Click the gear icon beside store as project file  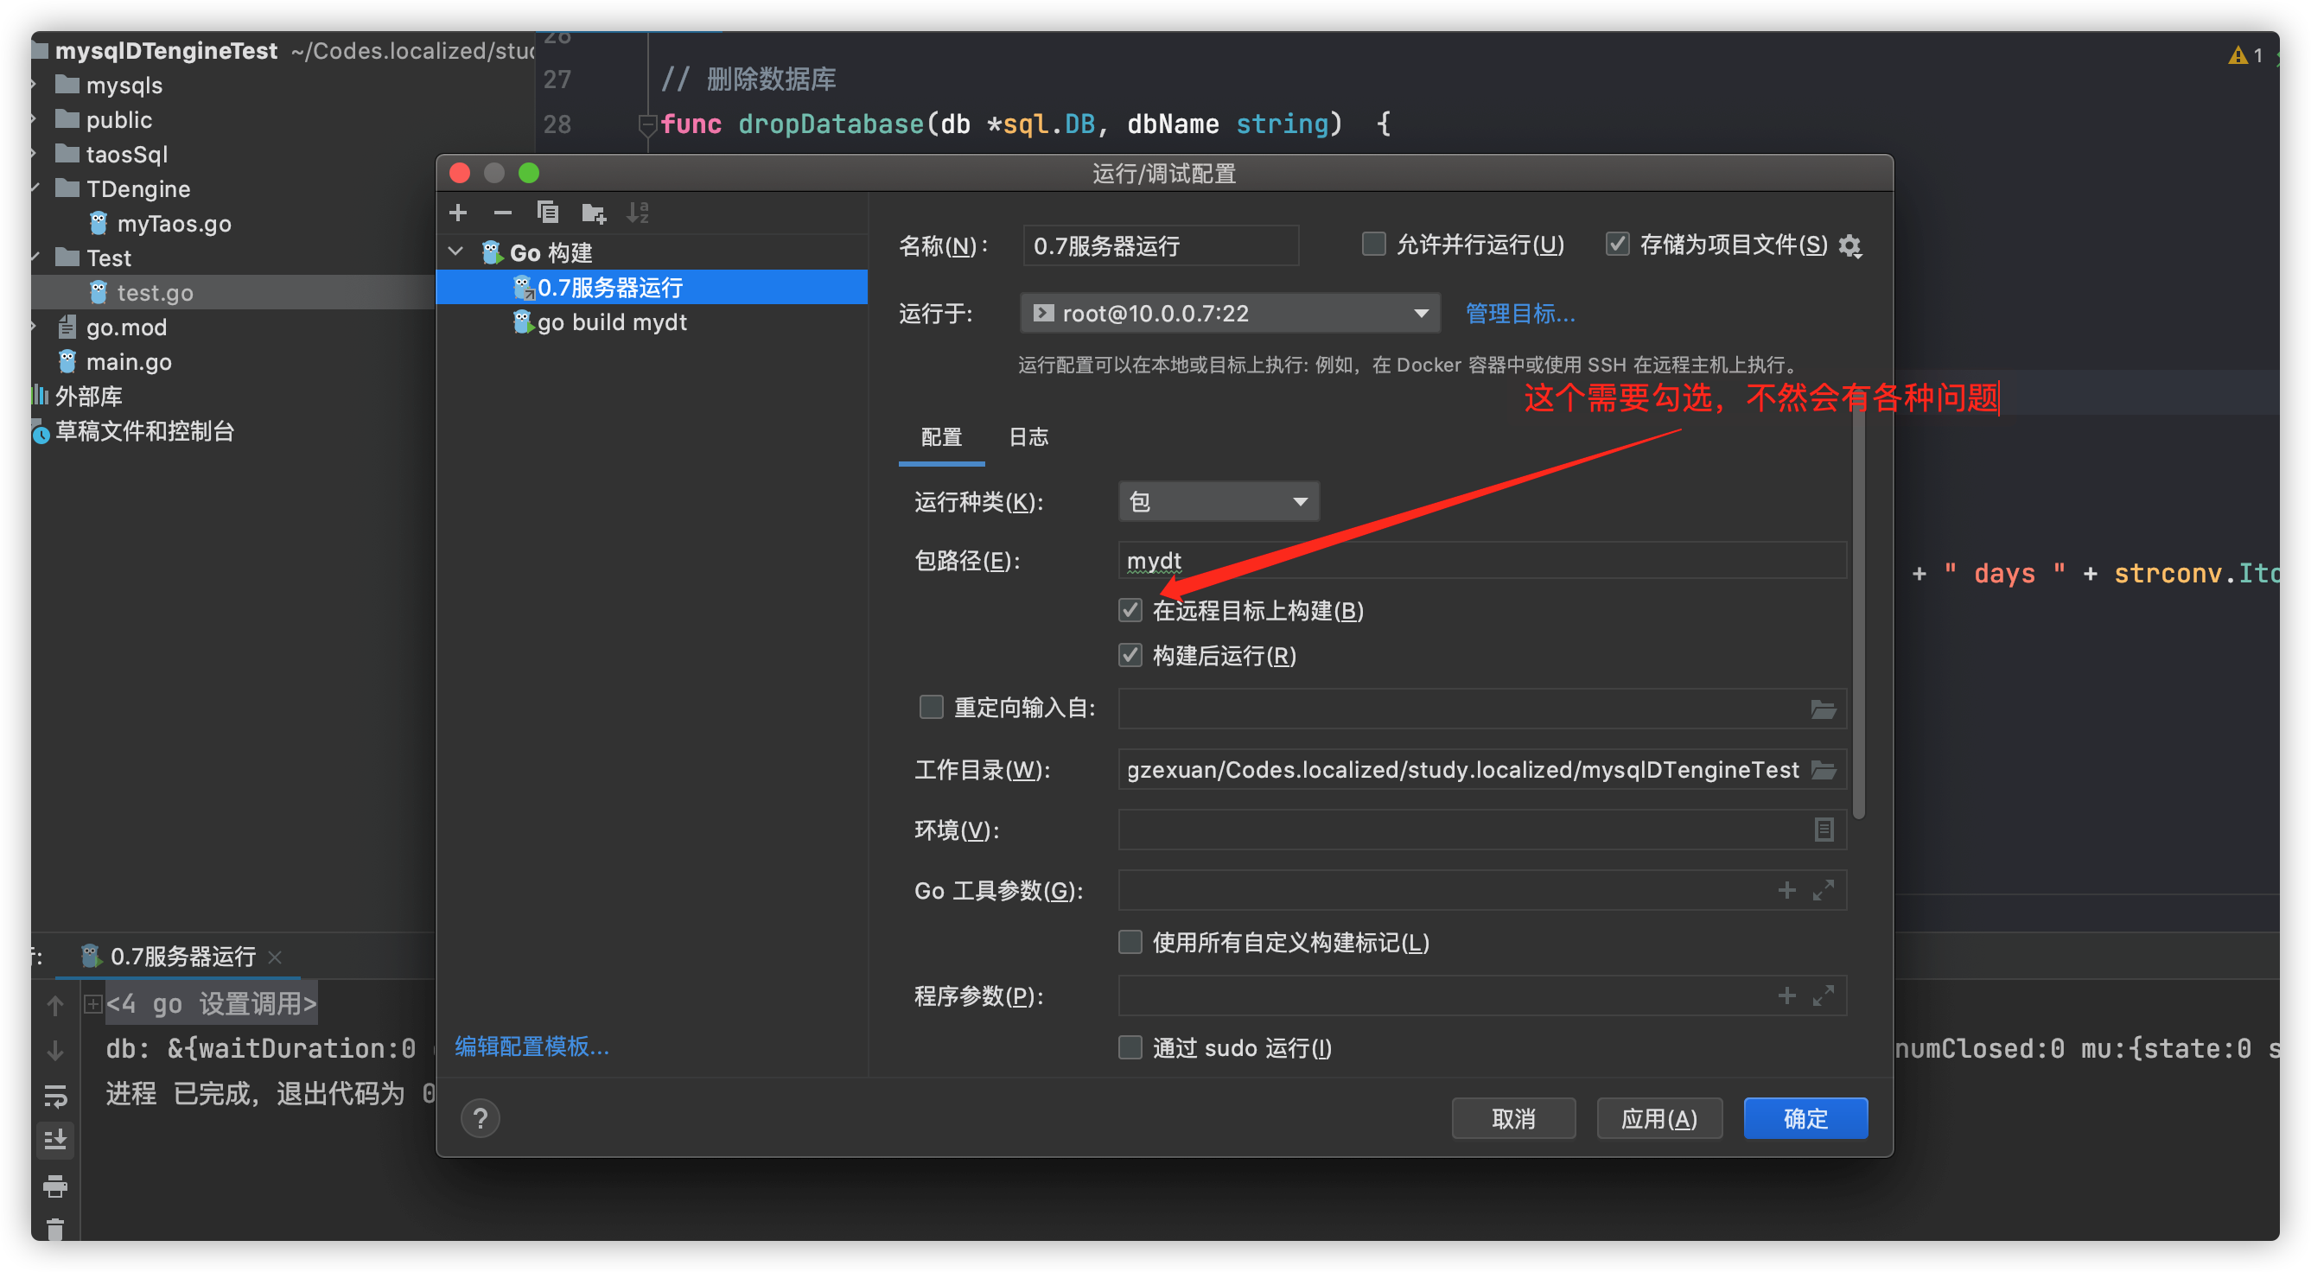[1849, 245]
